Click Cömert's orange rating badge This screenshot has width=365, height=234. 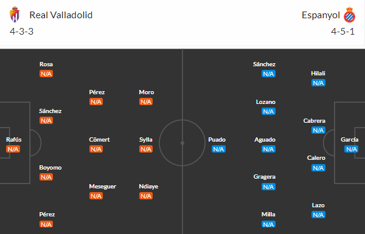(x=96, y=149)
